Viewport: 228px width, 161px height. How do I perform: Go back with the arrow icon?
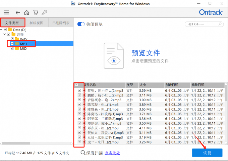point(18,12)
